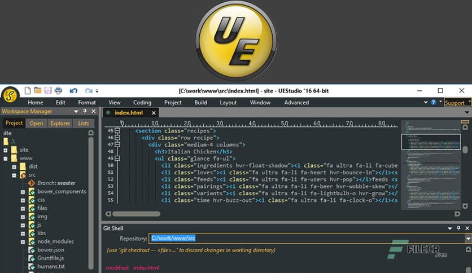Click the redo arrow icon
Viewport: 472px width, 273px height.
coord(89,90)
